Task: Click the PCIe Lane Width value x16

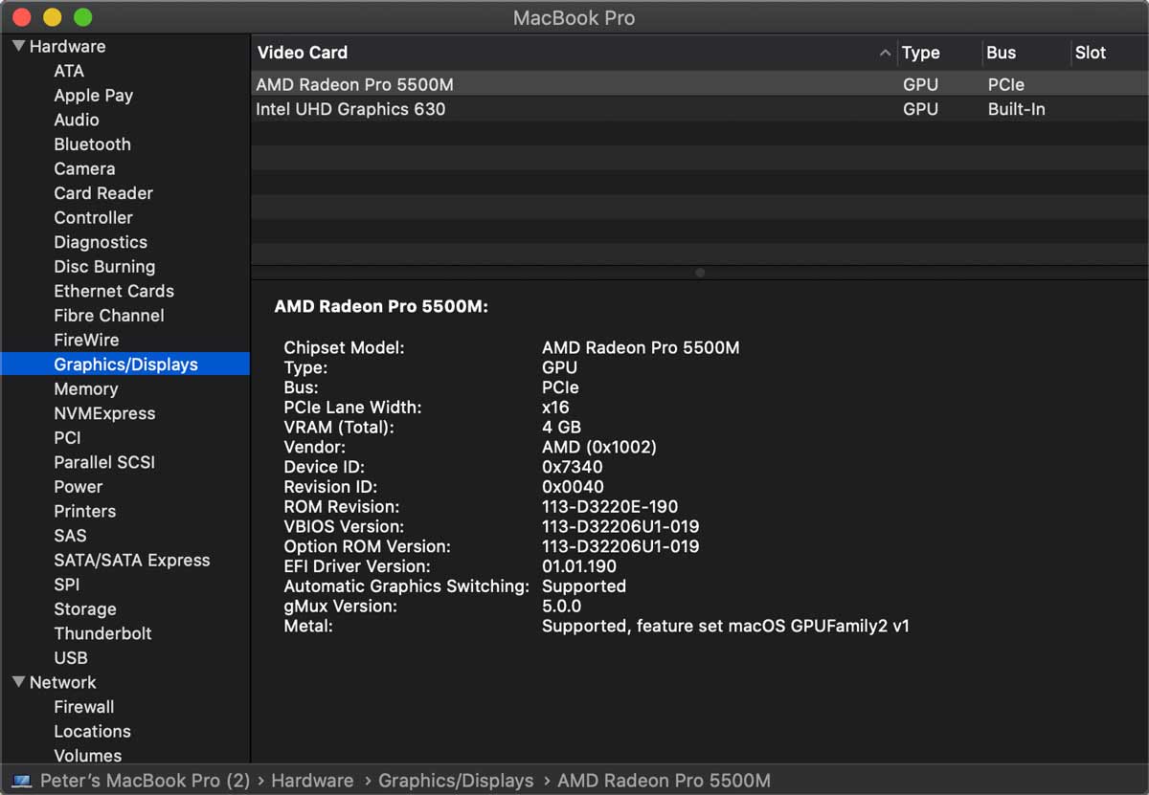Action: click(x=556, y=408)
